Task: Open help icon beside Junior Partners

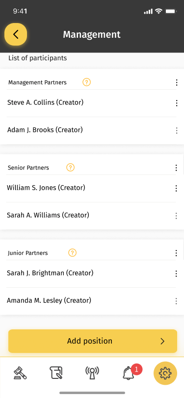Action: pyautogui.click(x=73, y=253)
